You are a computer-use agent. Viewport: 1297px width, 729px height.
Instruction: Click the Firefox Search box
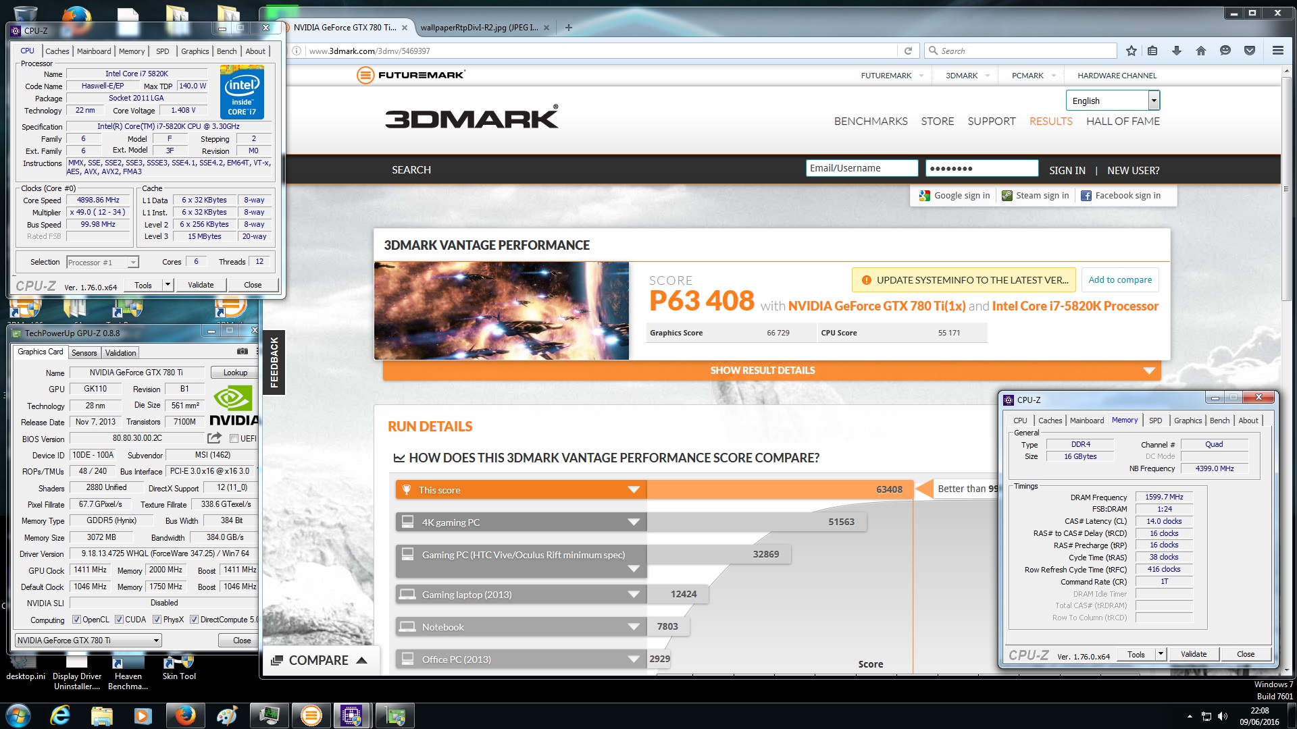(1020, 51)
